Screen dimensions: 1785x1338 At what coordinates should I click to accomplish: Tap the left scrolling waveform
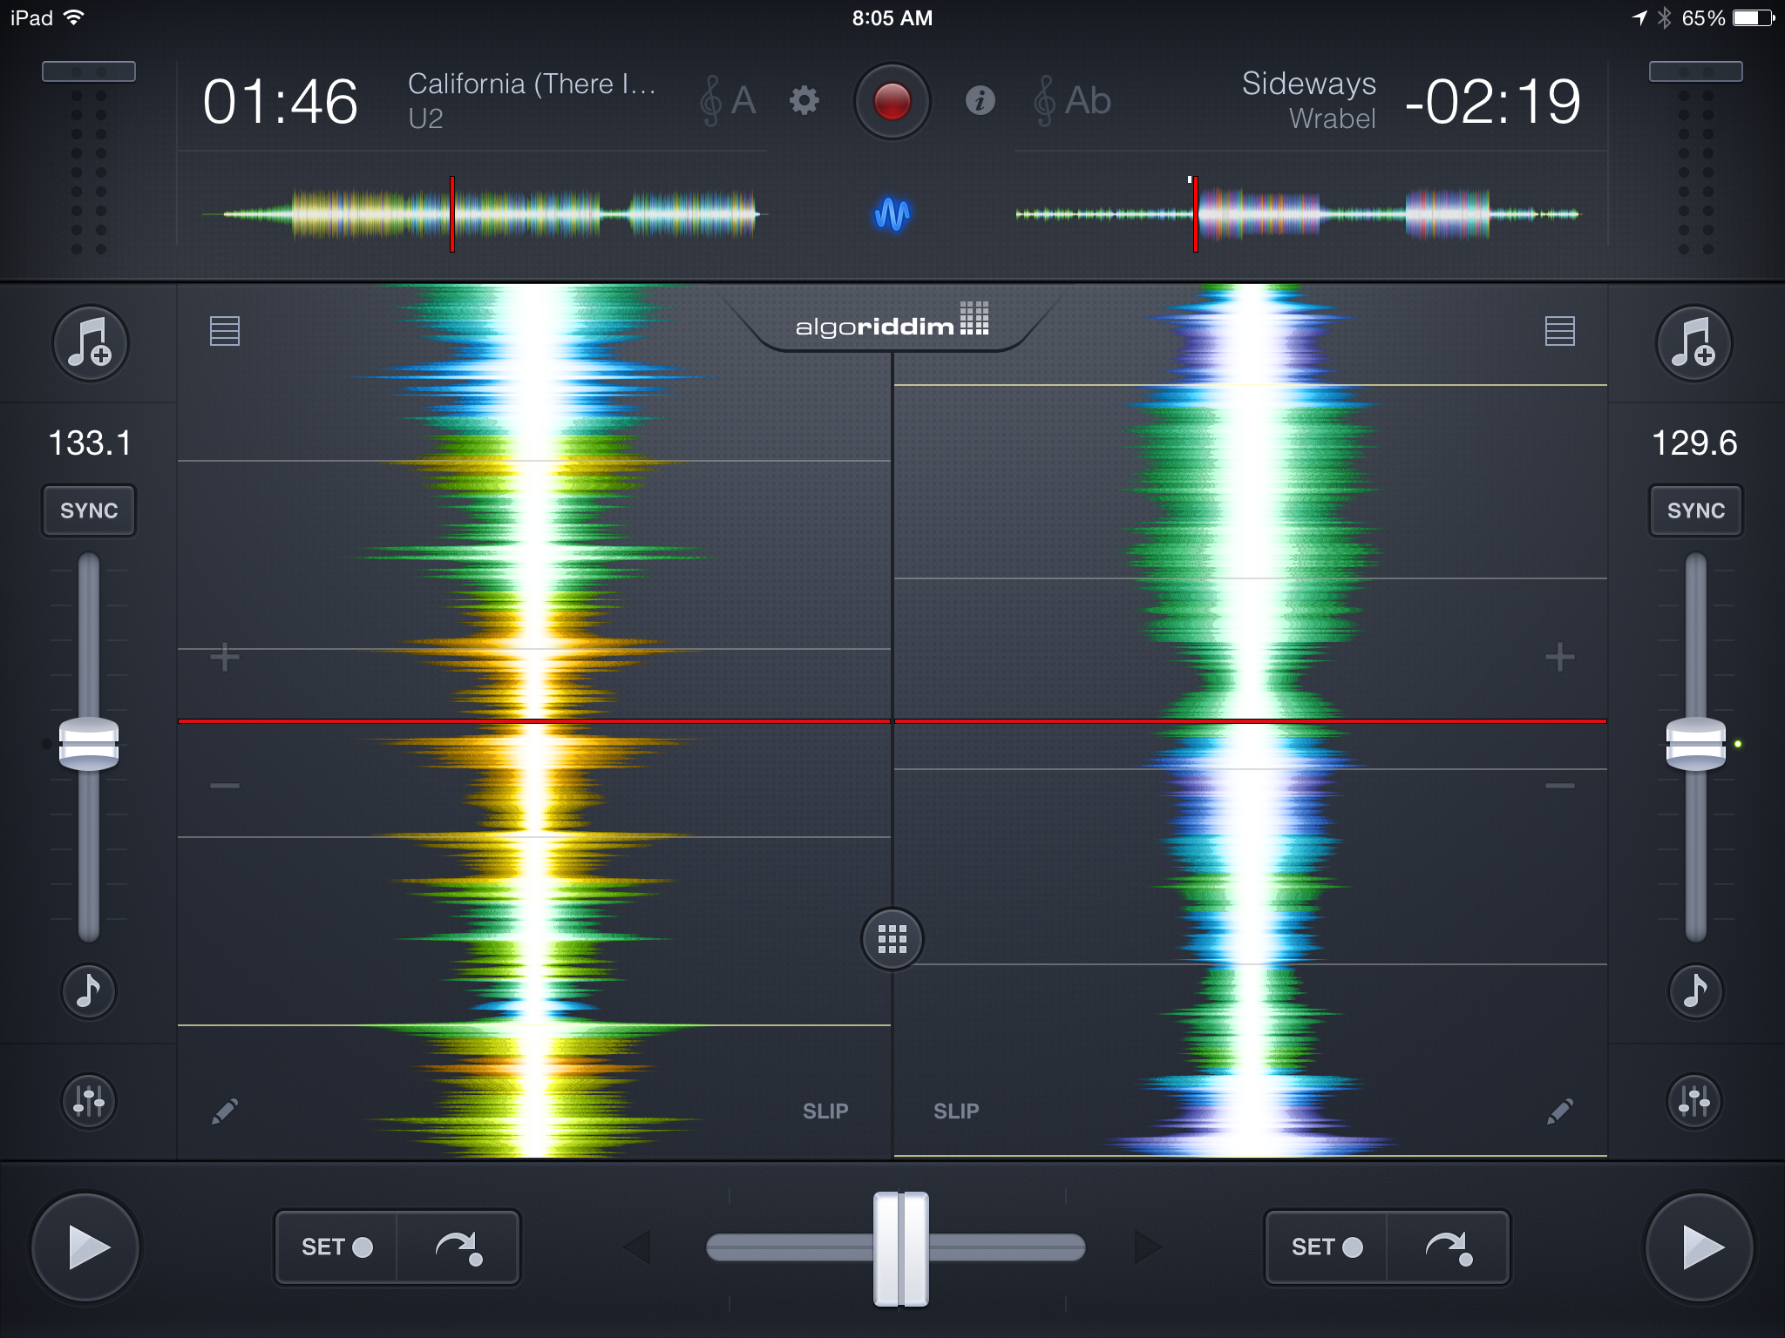pos(533,720)
